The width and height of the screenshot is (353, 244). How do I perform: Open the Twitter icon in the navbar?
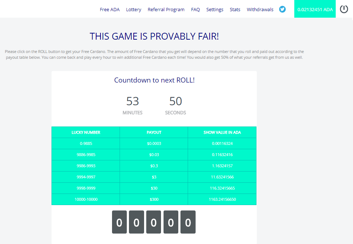tap(282, 9)
